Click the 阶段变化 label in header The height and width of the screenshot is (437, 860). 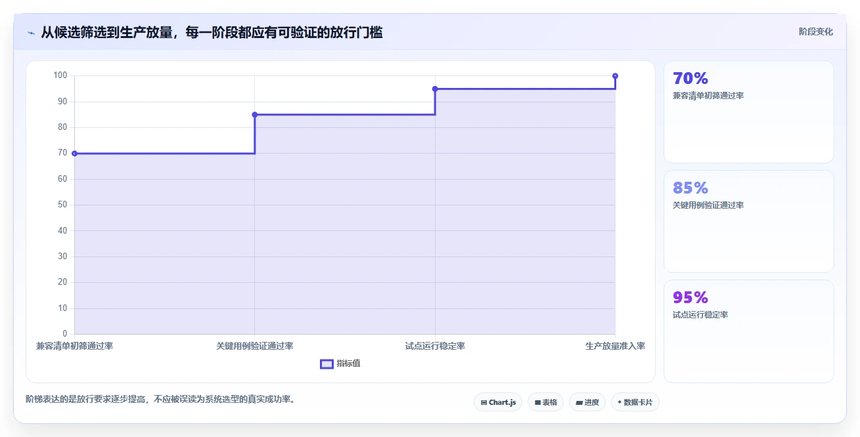tap(816, 31)
